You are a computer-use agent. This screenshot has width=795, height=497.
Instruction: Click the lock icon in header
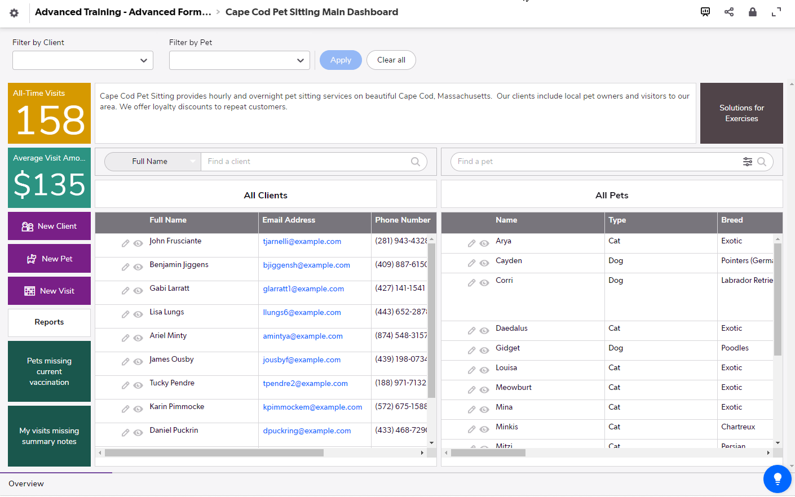(753, 12)
